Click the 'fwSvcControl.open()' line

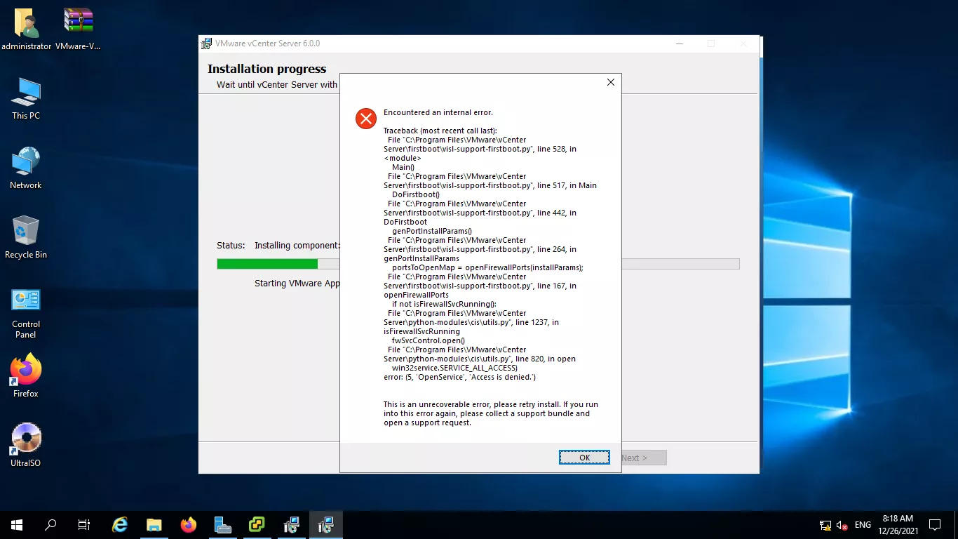click(429, 340)
